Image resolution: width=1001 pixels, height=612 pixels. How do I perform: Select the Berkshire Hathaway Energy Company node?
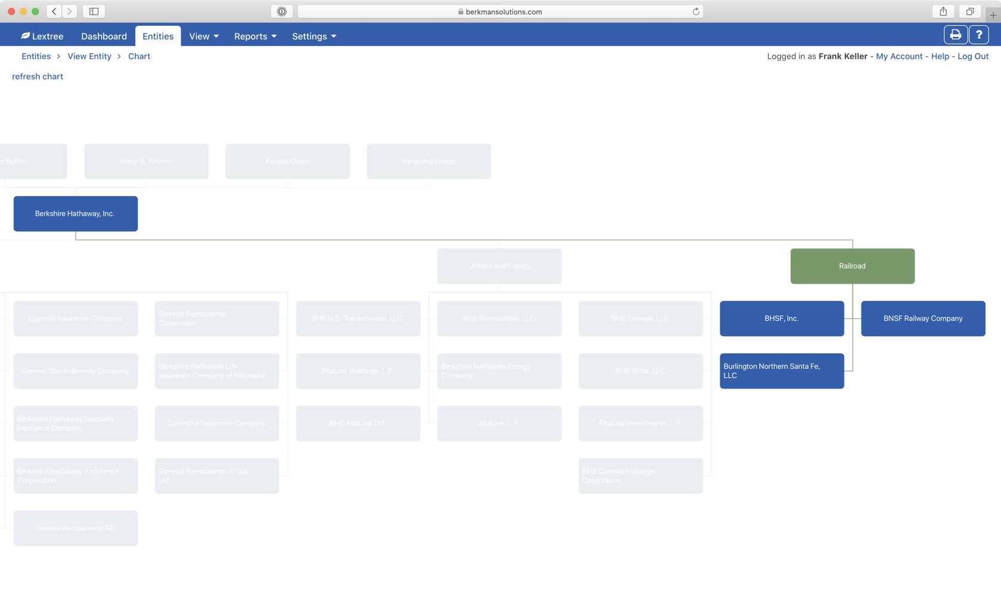tap(499, 371)
